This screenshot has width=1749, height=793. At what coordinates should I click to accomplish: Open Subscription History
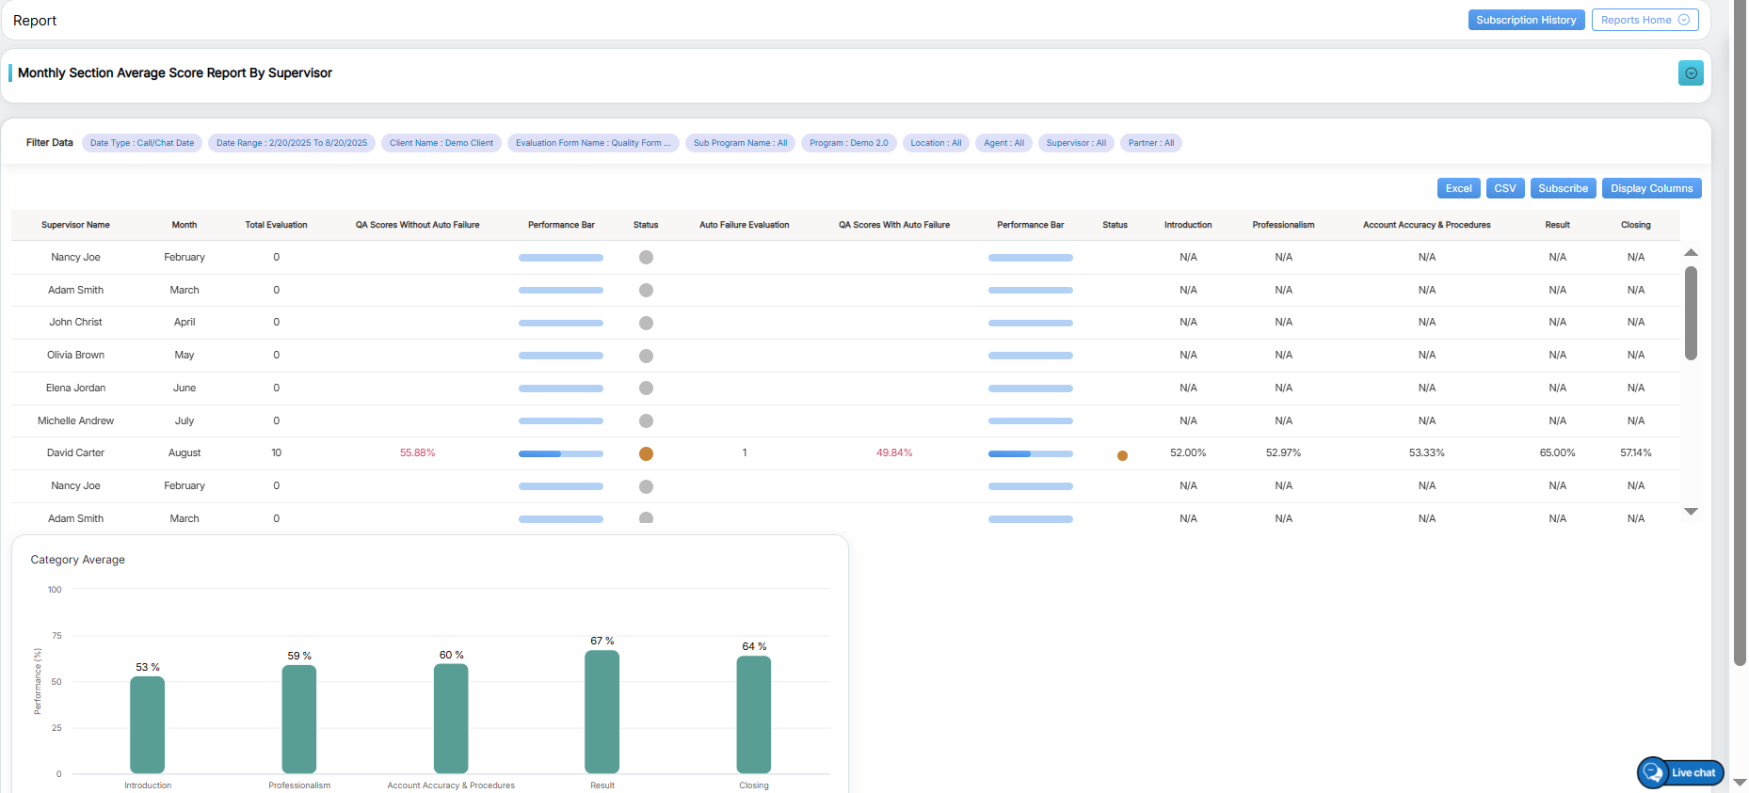(1526, 20)
